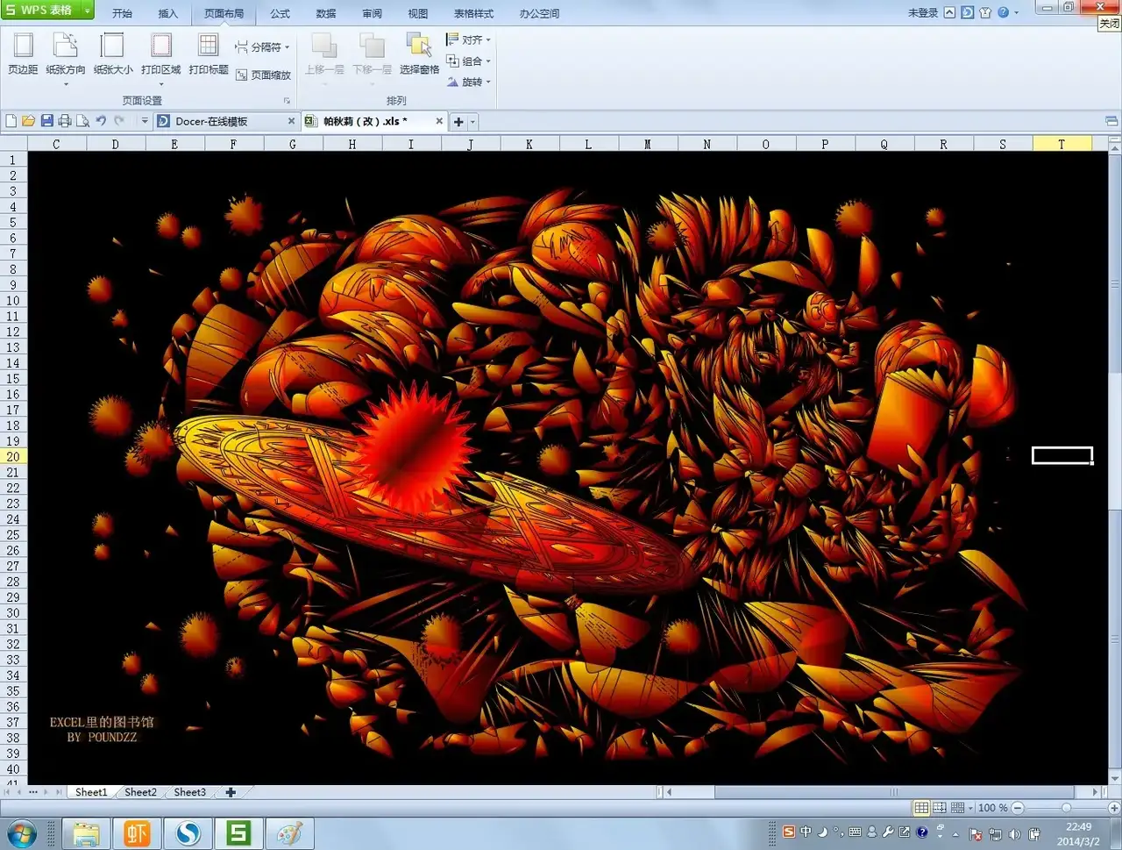
Task: Save the workbook with the floppy disk icon
Action: point(46,121)
